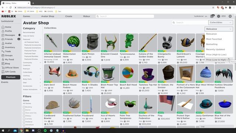Bookmark page with the star icon
236x133 pixels.
click(213, 7)
